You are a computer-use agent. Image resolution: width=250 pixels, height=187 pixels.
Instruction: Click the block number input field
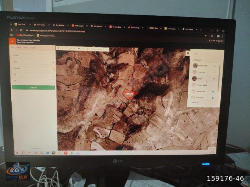[34, 74]
